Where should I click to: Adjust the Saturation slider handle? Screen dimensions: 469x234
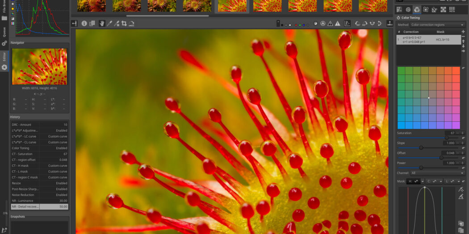pyautogui.click(x=447, y=138)
